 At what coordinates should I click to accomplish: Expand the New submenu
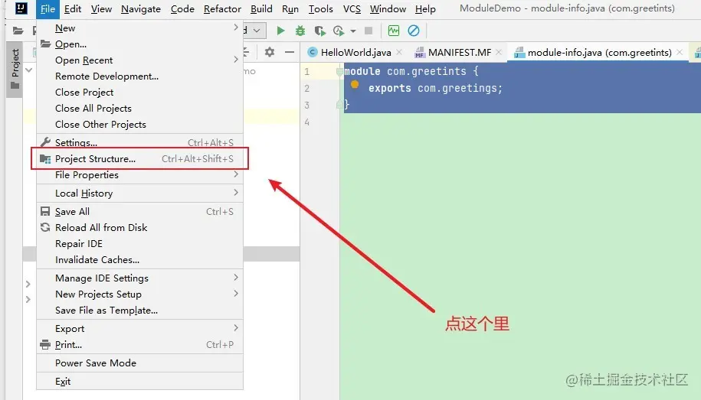point(139,28)
